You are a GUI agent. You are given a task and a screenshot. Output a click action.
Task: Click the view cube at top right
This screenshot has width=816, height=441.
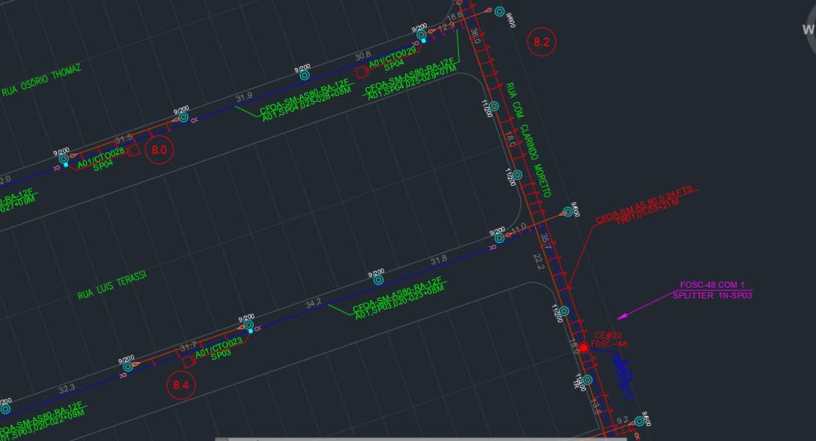point(809,29)
